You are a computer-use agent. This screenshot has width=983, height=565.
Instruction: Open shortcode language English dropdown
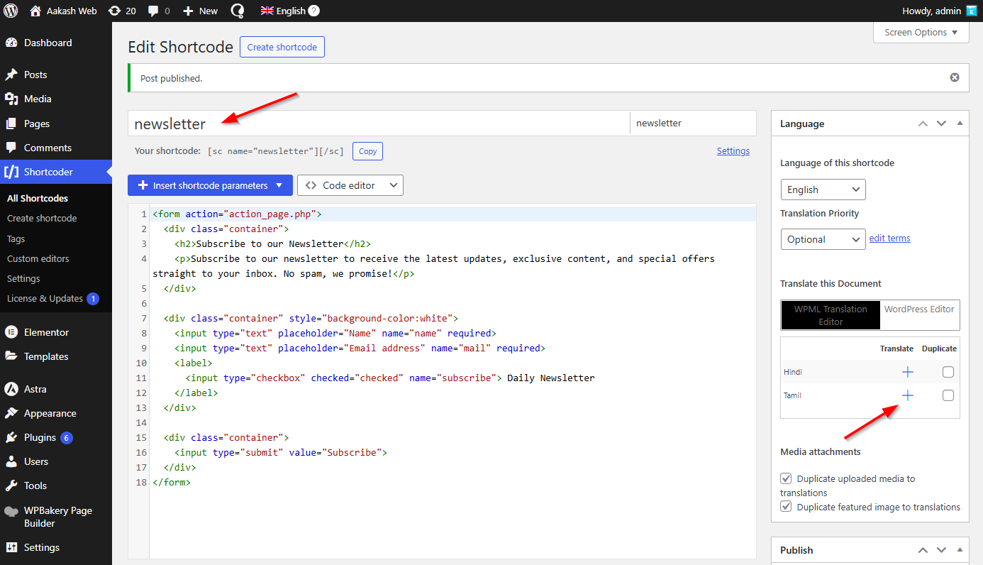point(823,190)
